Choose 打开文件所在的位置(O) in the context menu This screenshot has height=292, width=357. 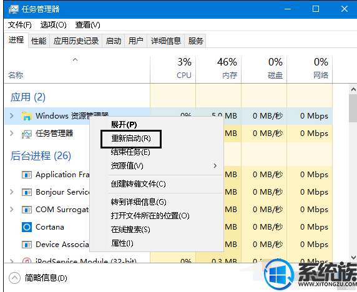157,215
